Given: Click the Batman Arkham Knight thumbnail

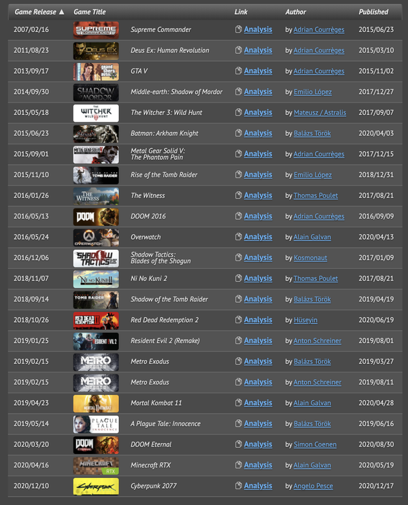Looking at the screenshot, I should click(96, 133).
